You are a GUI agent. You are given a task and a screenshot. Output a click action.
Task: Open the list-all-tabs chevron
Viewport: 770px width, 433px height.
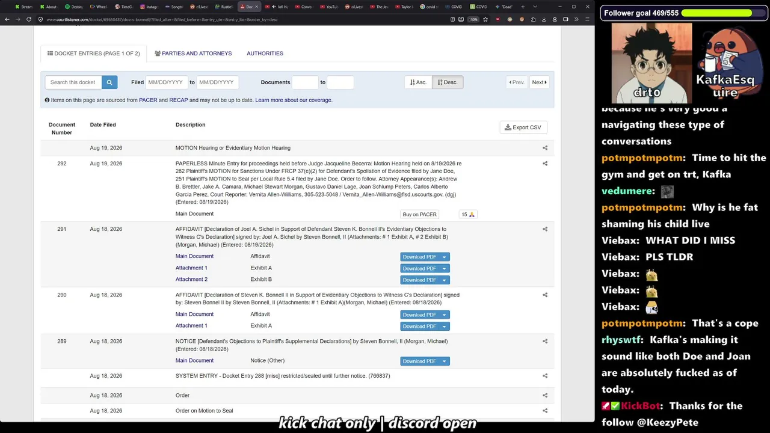point(535,7)
